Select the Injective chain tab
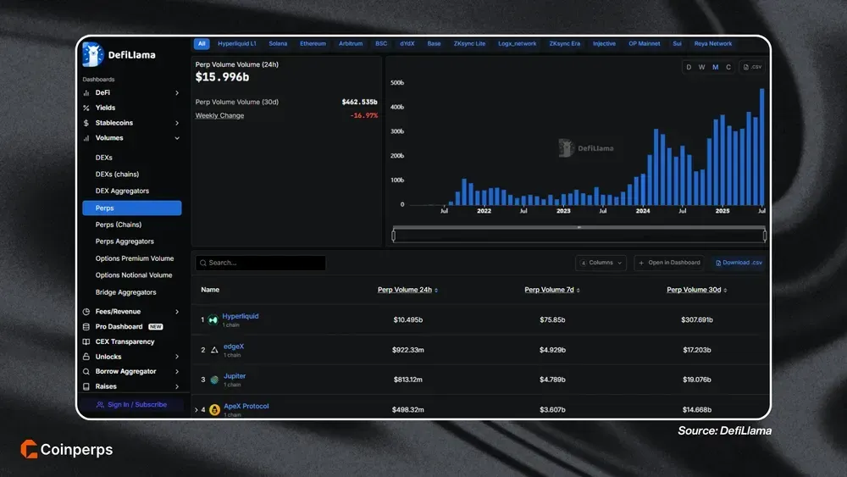Screen dimensions: 847x477 [604, 44]
